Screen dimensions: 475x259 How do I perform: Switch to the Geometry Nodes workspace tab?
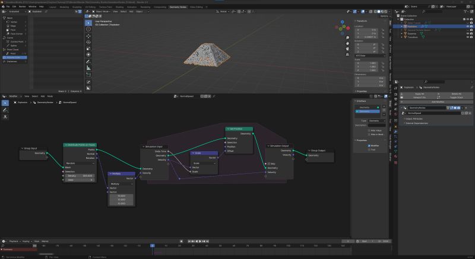[x=178, y=7]
